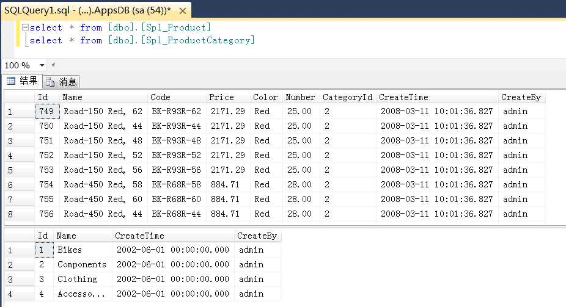Select the Bikes category name cell

point(70,250)
